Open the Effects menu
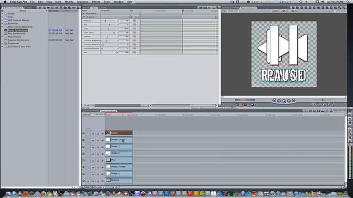Image resolution: width=353 pixels, height=198 pixels. click(x=96, y=2)
